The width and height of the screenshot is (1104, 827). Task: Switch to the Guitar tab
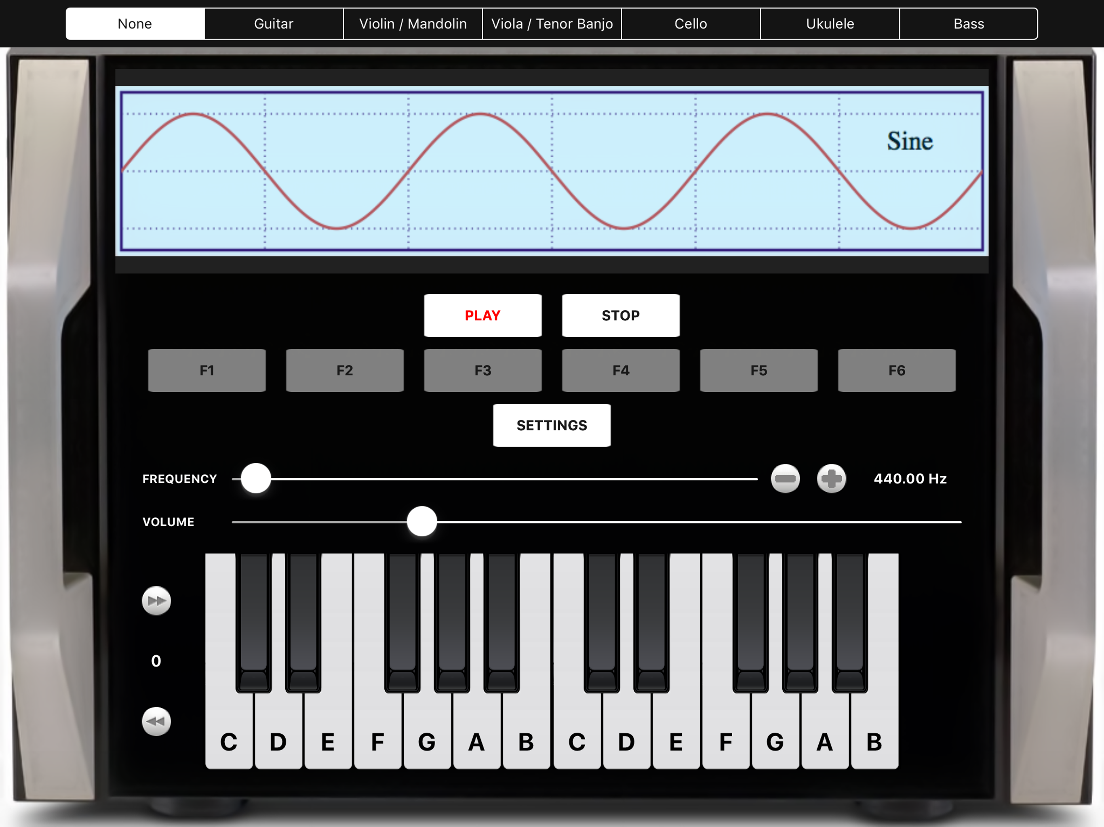pyautogui.click(x=274, y=23)
